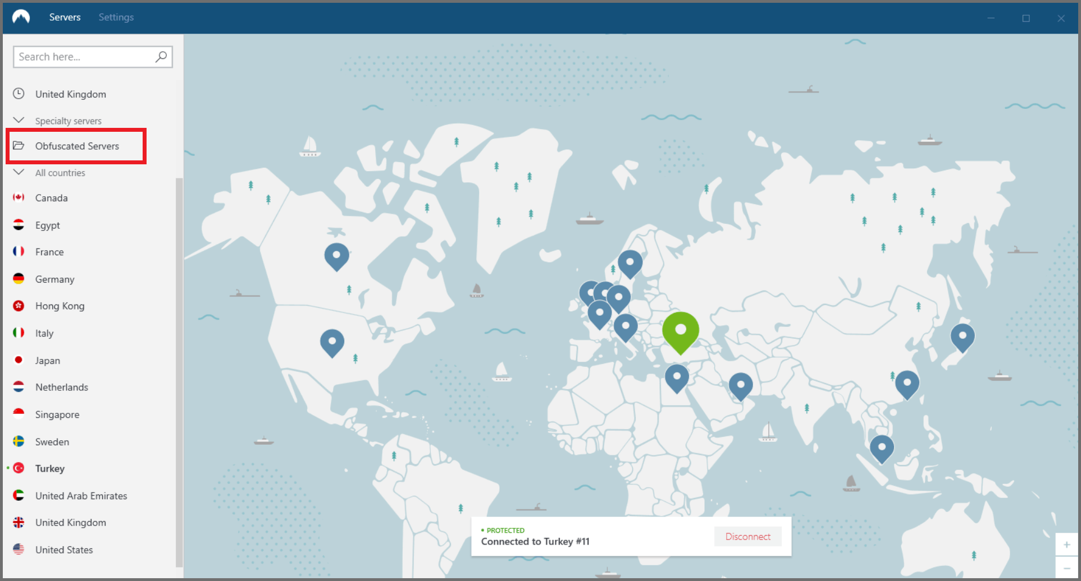Zoom out the map with minus button
The height and width of the screenshot is (581, 1081).
(x=1066, y=568)
